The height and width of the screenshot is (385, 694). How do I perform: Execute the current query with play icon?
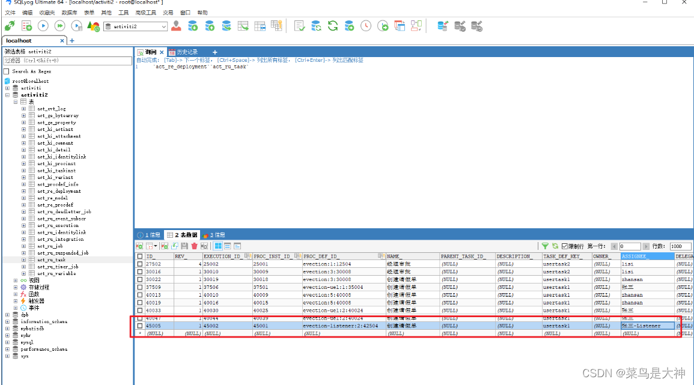pyautogui.click(x=43, y=26)
